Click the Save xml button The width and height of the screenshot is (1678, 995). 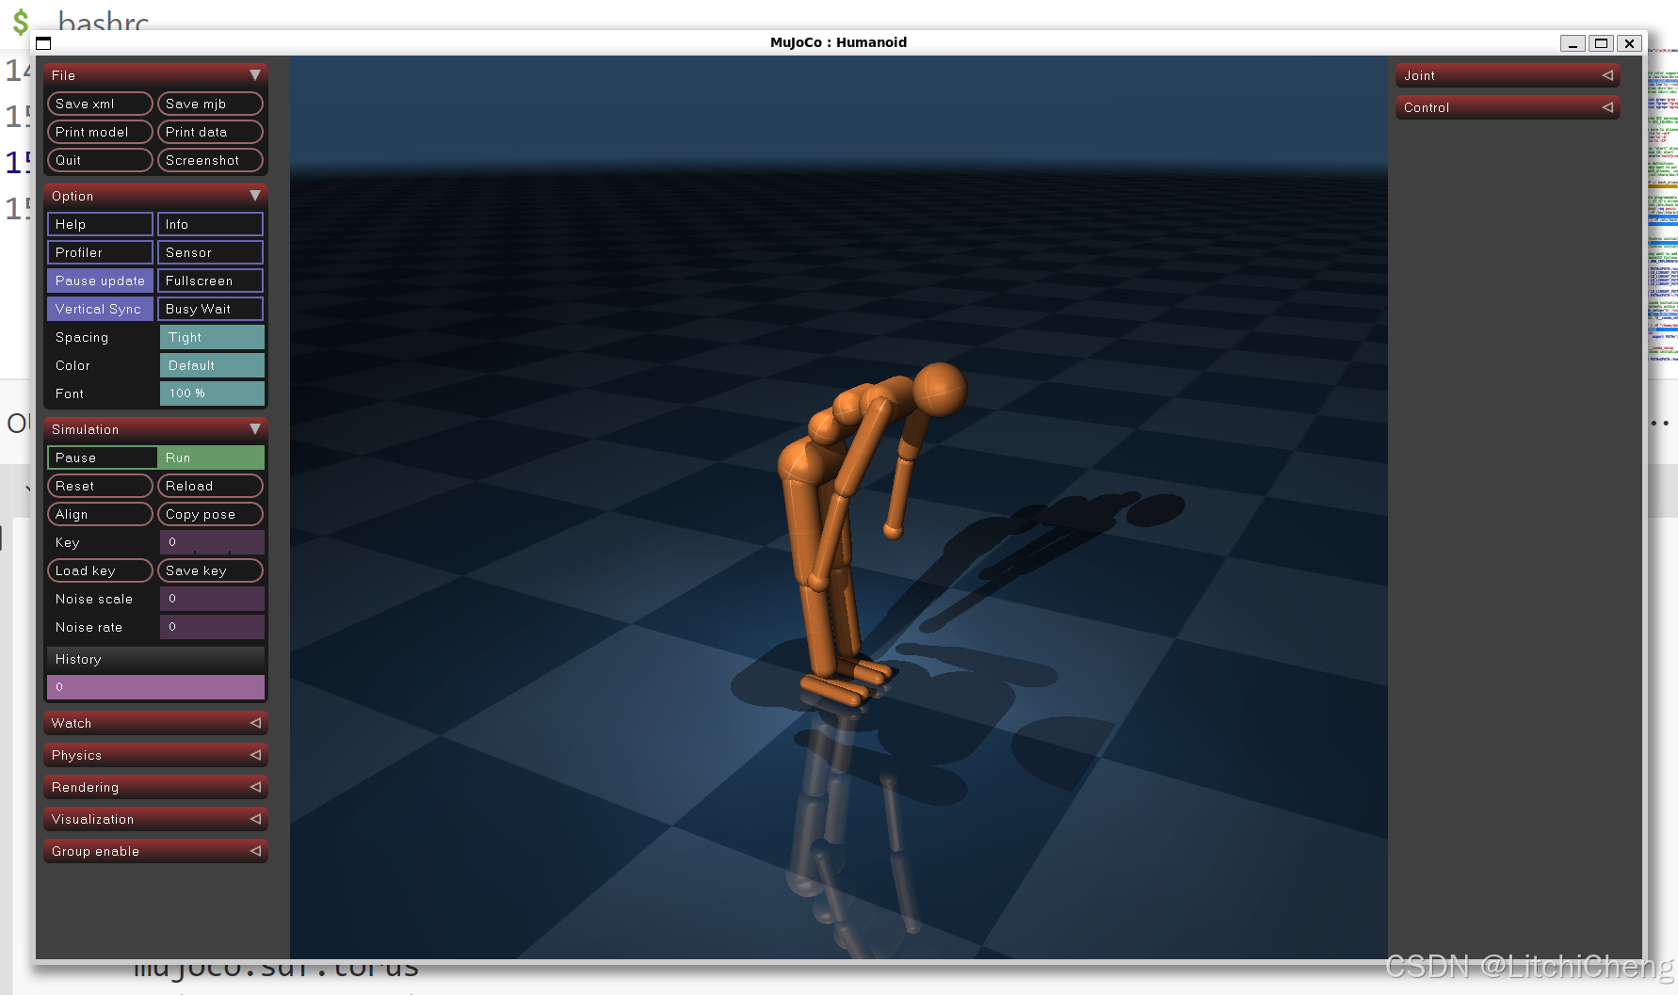tap(100, 104)
